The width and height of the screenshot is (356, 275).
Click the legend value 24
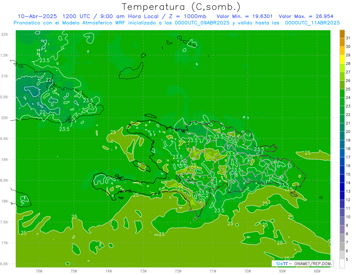[348, 97]
